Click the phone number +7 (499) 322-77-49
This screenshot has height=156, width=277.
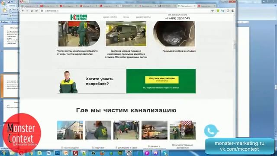click(x=177, y=18)
